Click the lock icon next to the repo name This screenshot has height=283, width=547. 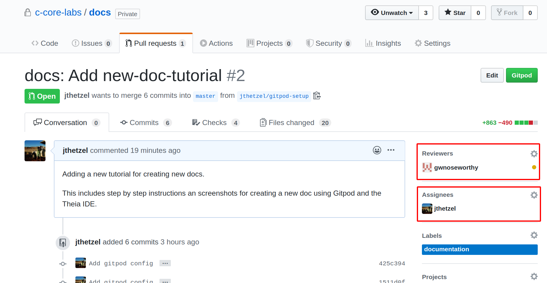point(28,13)
